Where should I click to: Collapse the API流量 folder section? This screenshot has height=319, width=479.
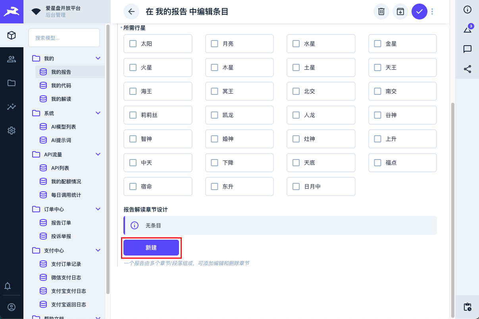tap(98, 154)
